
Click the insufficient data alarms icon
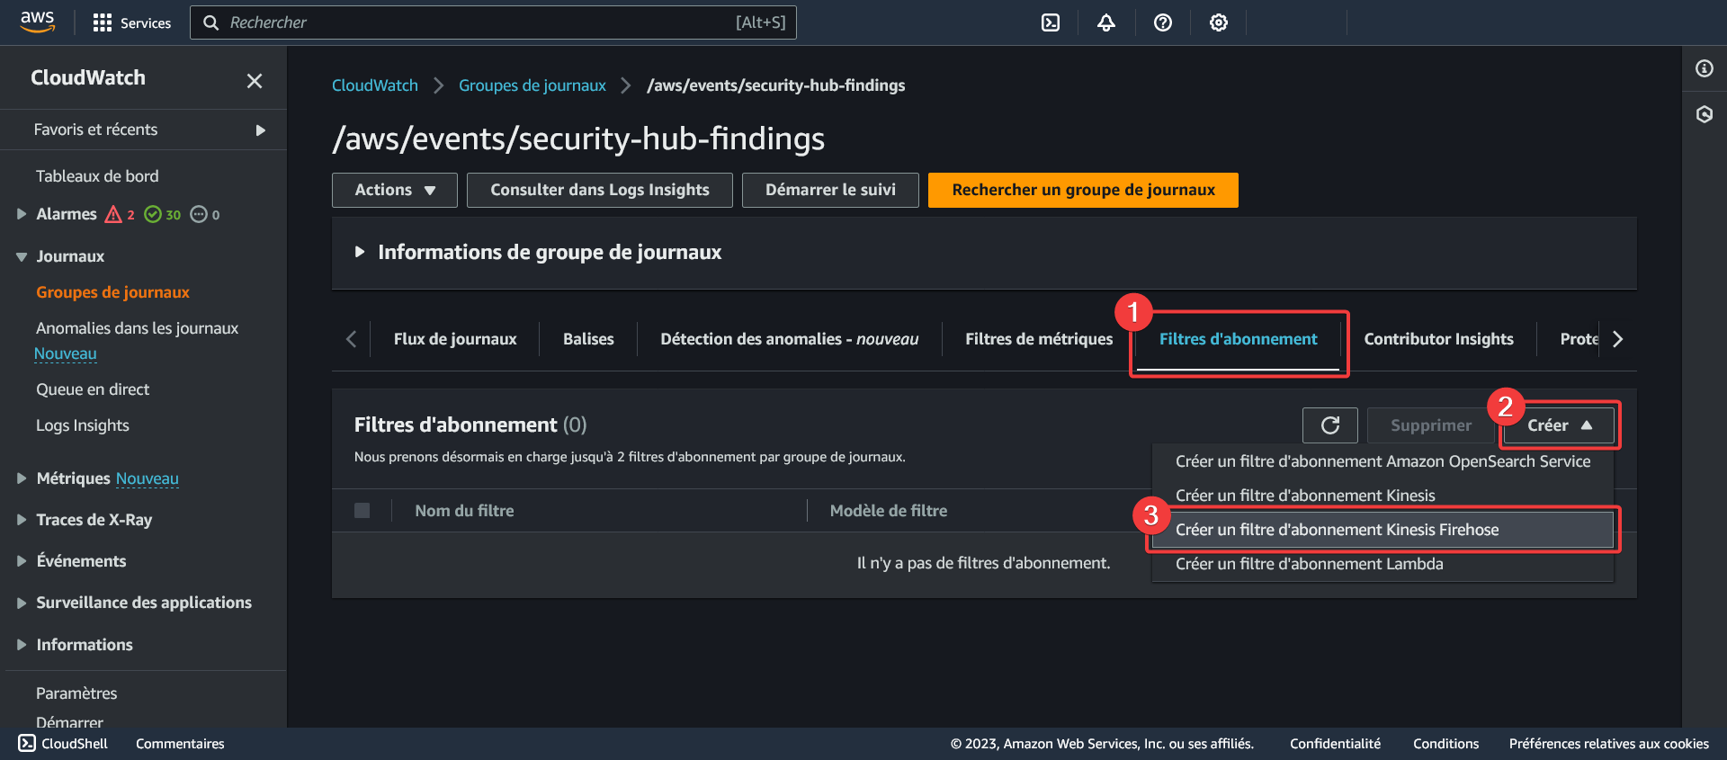tap(199, 214)
